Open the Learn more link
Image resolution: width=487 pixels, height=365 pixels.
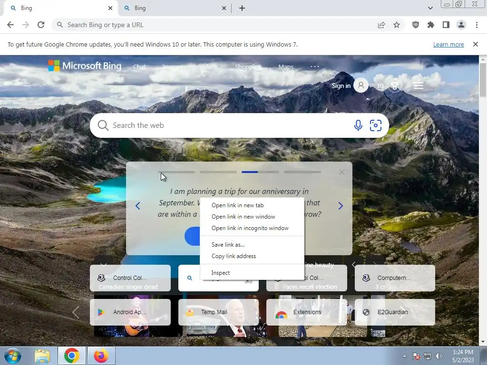point(448,44)
